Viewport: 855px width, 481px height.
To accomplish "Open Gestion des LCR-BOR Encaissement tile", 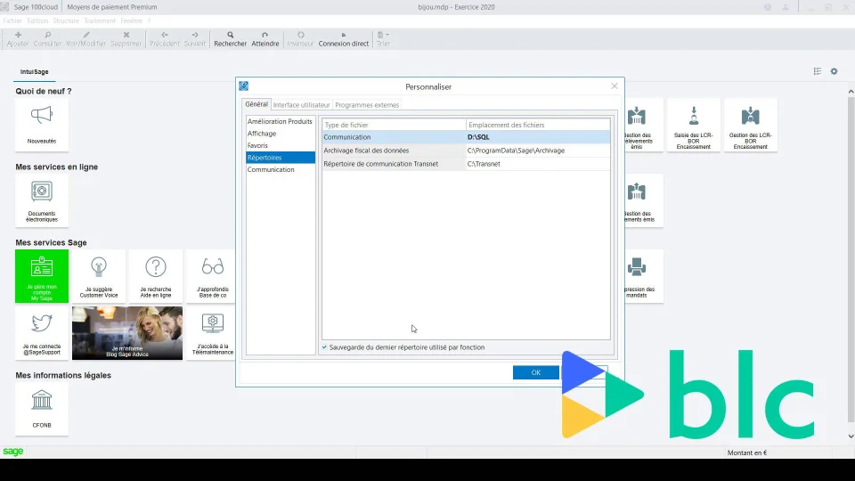I will pyautogui.click(x=750, y=124).
